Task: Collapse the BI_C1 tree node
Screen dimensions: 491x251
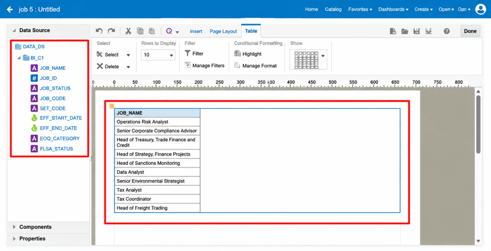Action: click(x=19, y=58)
